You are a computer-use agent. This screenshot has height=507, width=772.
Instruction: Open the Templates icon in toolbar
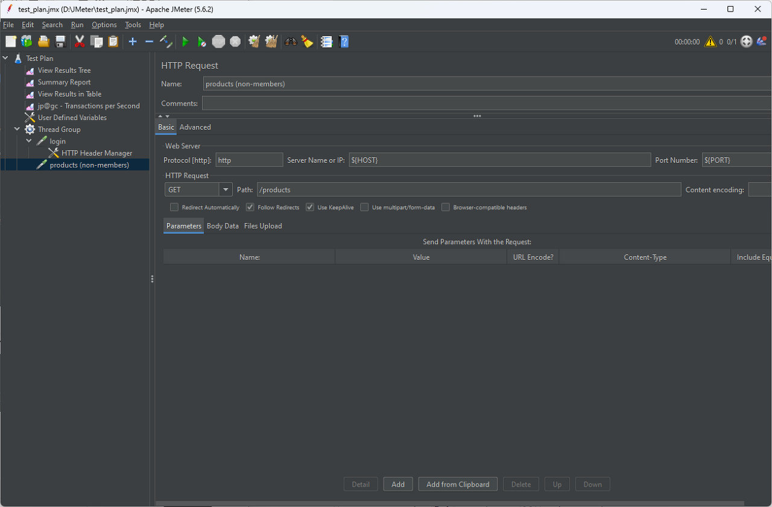[27, 42]
